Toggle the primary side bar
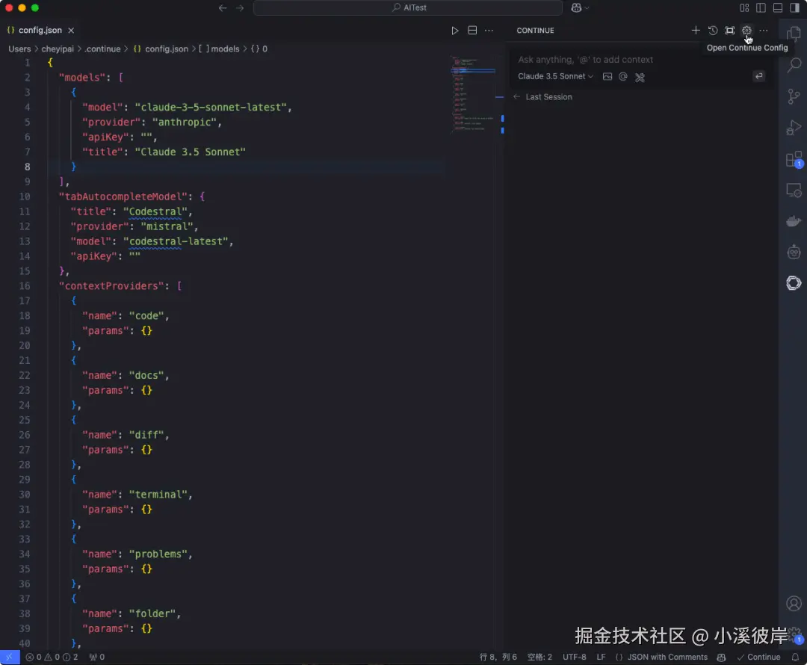807x665 pixels. point(761,7)
